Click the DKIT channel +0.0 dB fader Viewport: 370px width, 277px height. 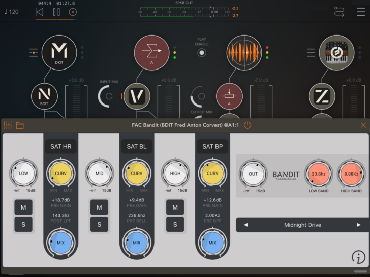tap(76, 102)
